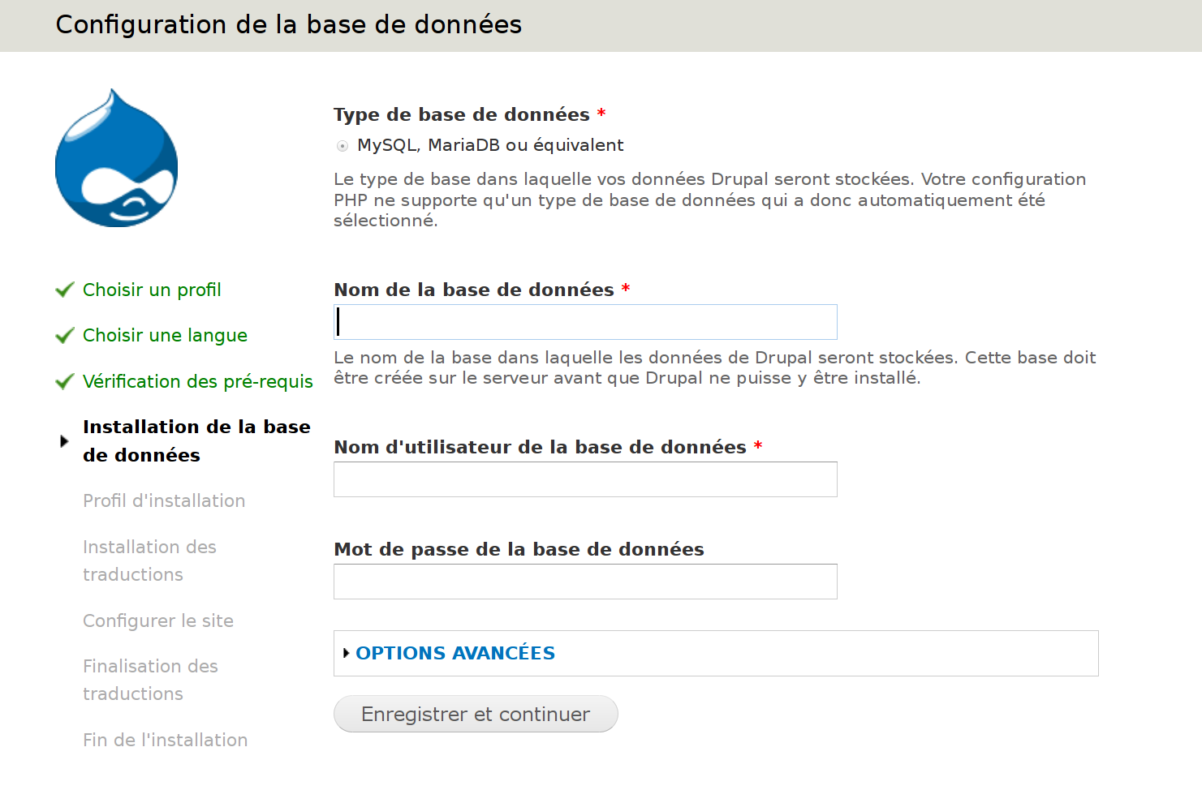Click the Configurer le site step

(x=158, y=621)
